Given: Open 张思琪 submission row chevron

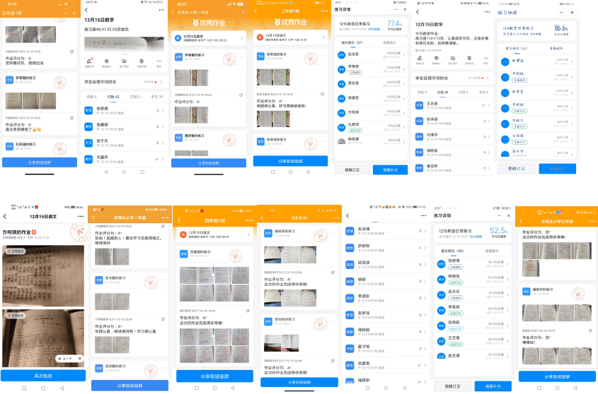Looking at the screenshot, I should (x=163, y=110).
